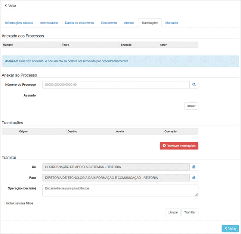Open the Anexos tab
The width and height of the screenshot is (241, 234).
point(129,23)
